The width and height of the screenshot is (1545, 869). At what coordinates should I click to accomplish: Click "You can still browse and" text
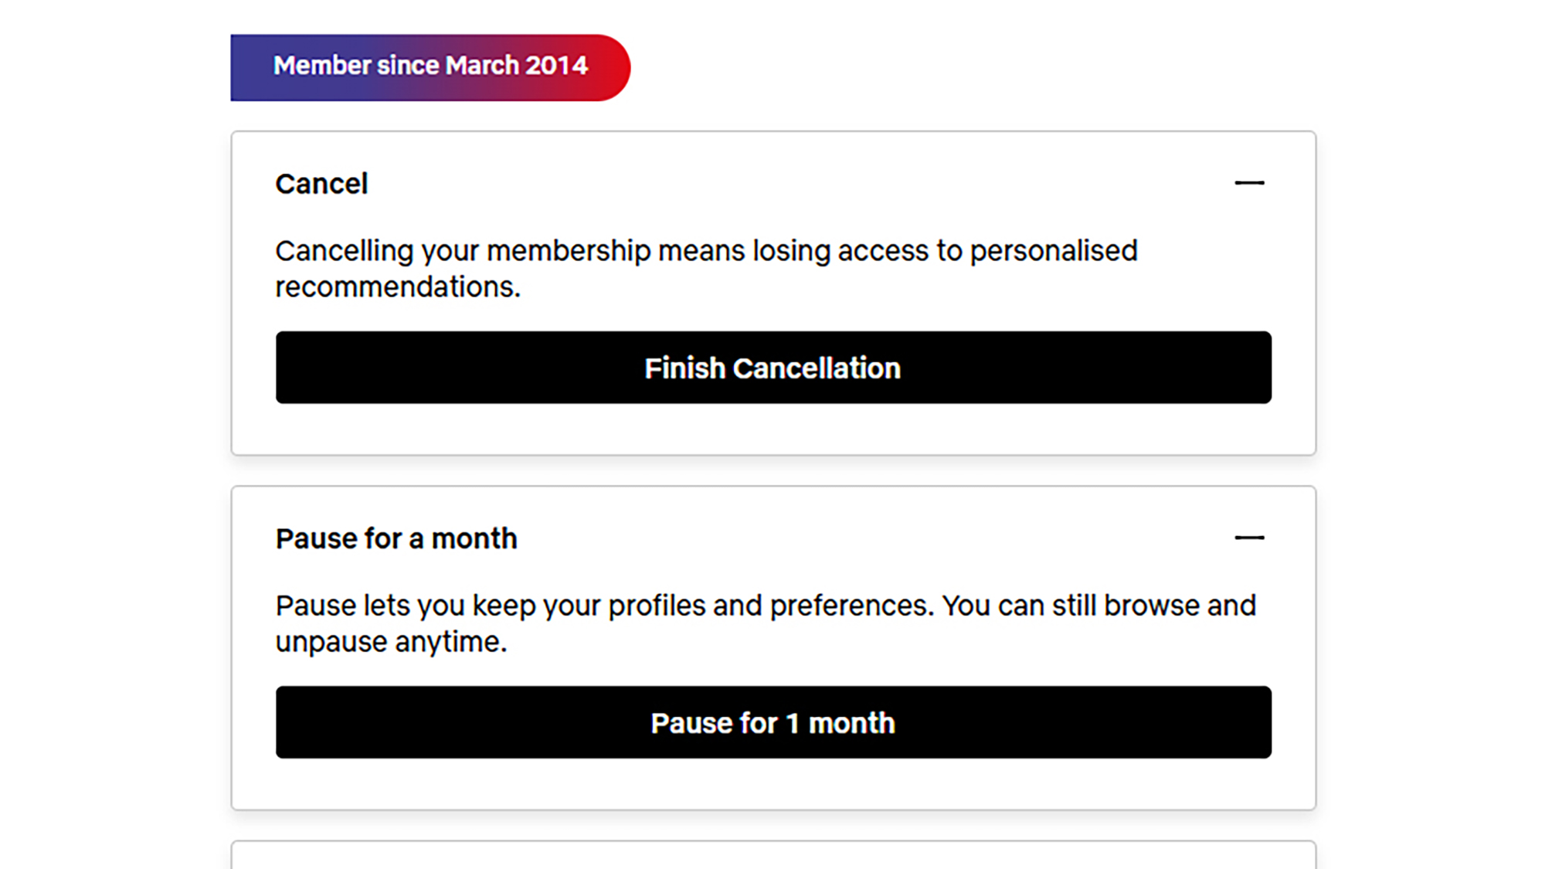pyautogui.click(x=1098, y=606)
